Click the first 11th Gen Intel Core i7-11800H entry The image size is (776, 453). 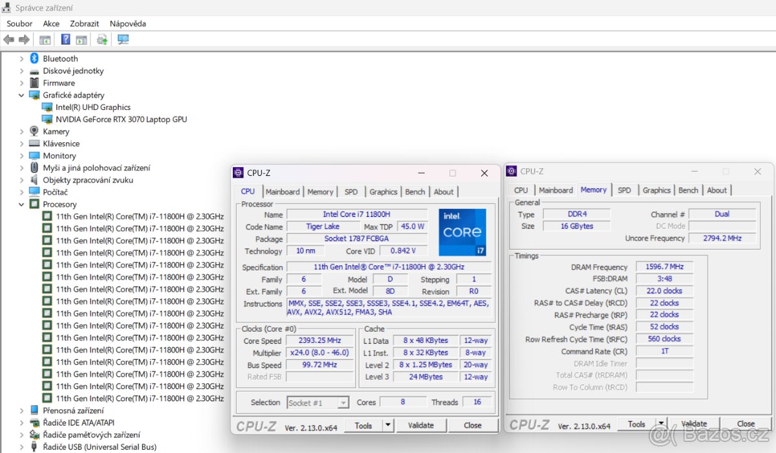click(134, 215)
